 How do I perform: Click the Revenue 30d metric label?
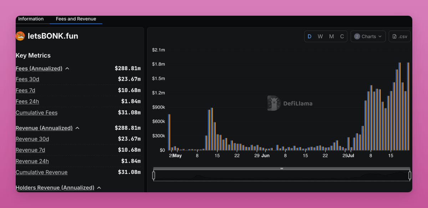32,139
